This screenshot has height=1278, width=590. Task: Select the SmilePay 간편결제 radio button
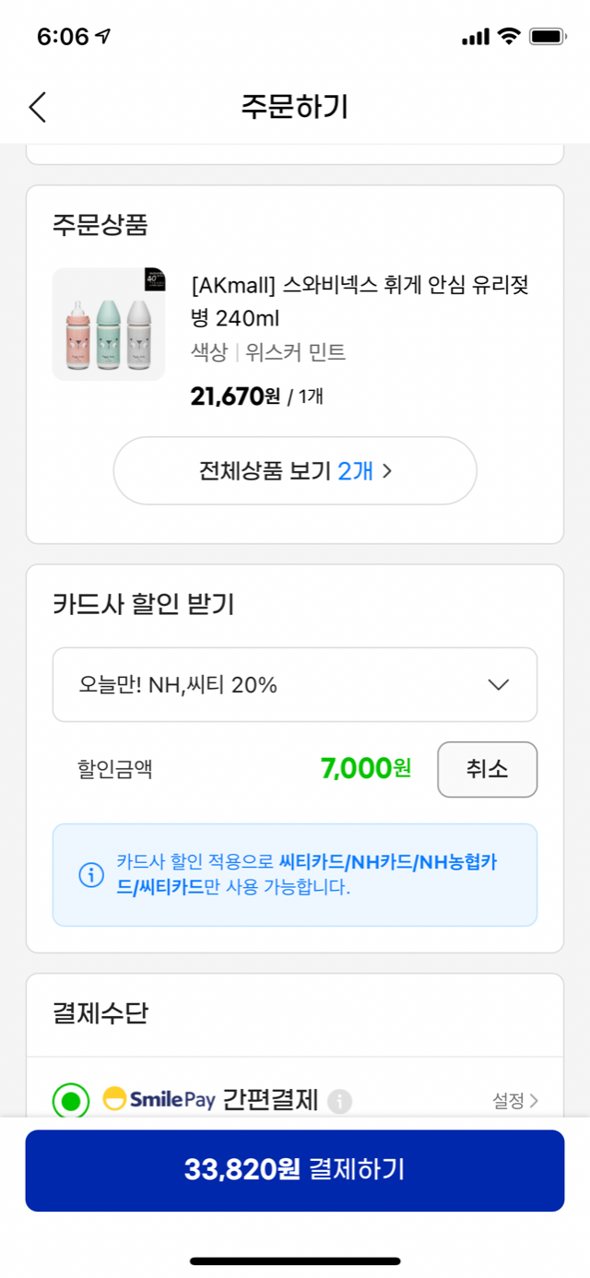point(71,1100)
